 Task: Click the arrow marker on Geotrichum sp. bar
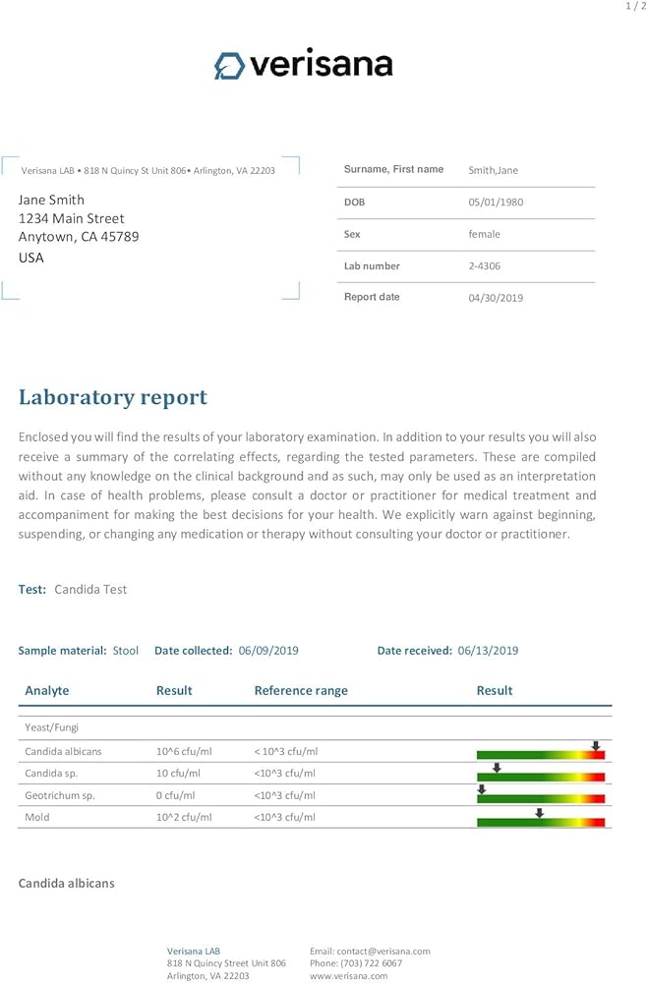tap(481, 788)
